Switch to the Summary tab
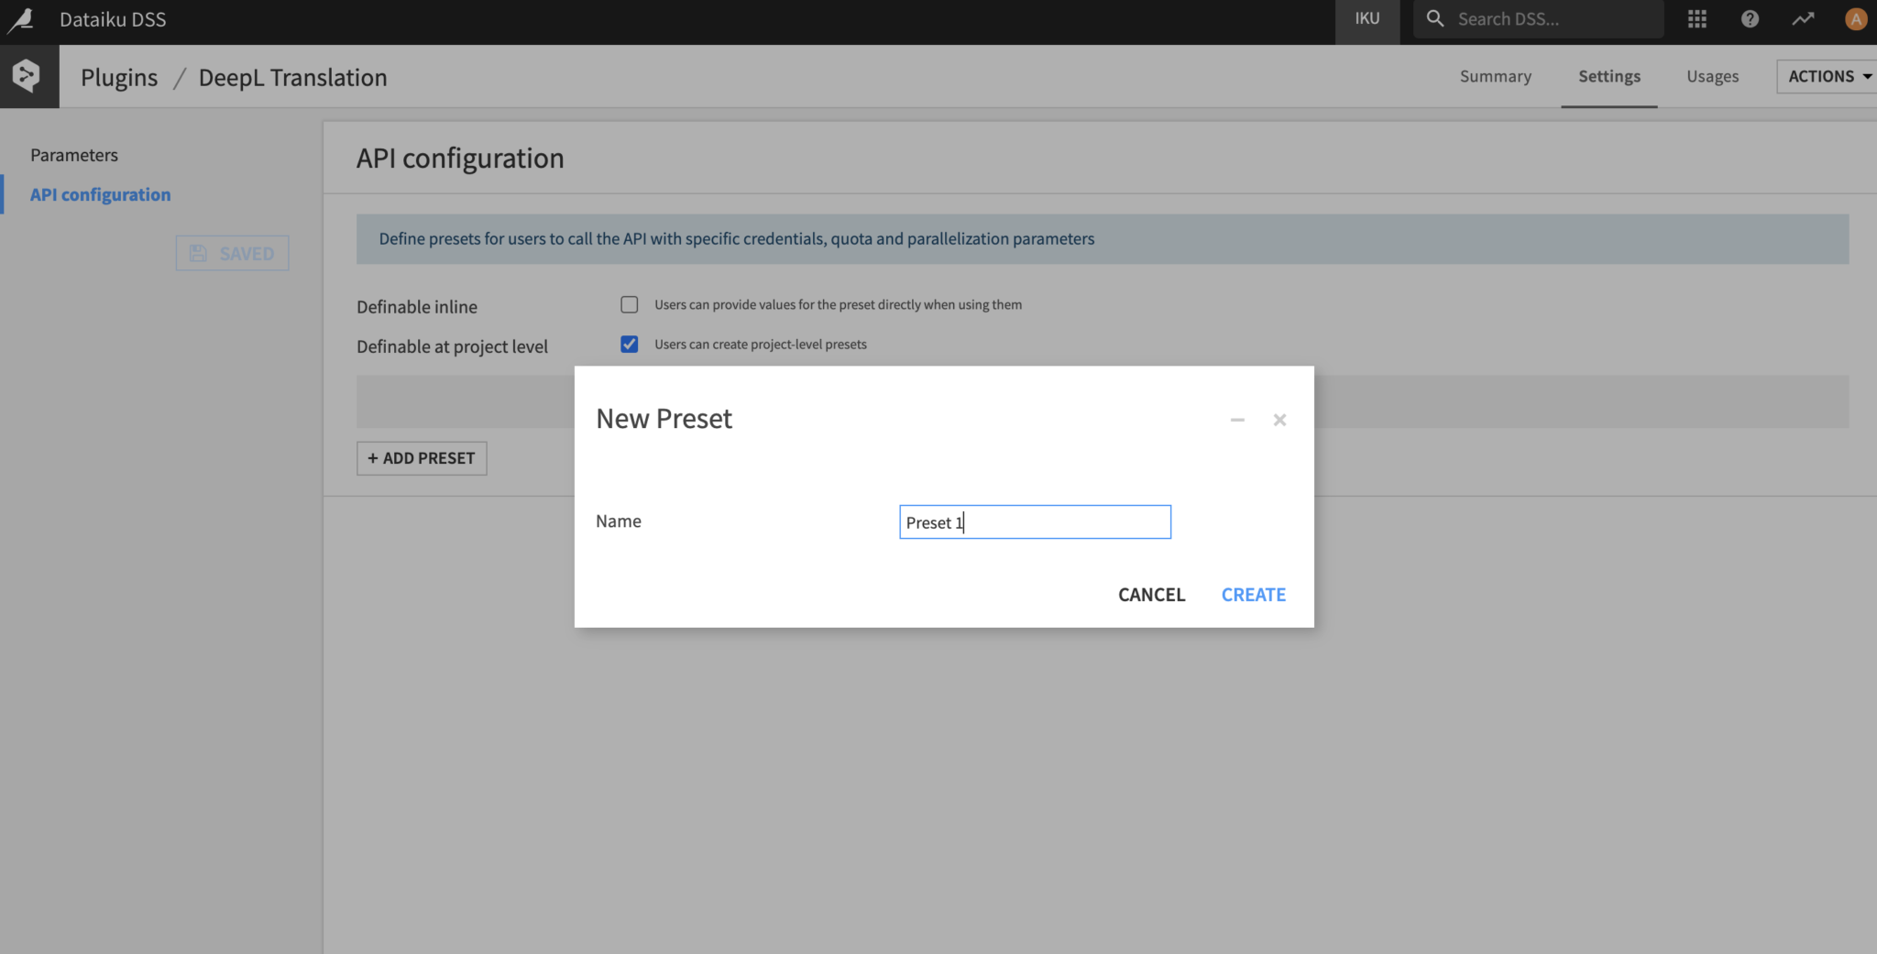1877x954 pixels. [x=1495, y=76]
